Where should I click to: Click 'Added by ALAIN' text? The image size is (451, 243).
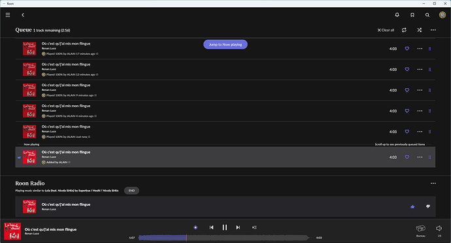pos(57,162)
